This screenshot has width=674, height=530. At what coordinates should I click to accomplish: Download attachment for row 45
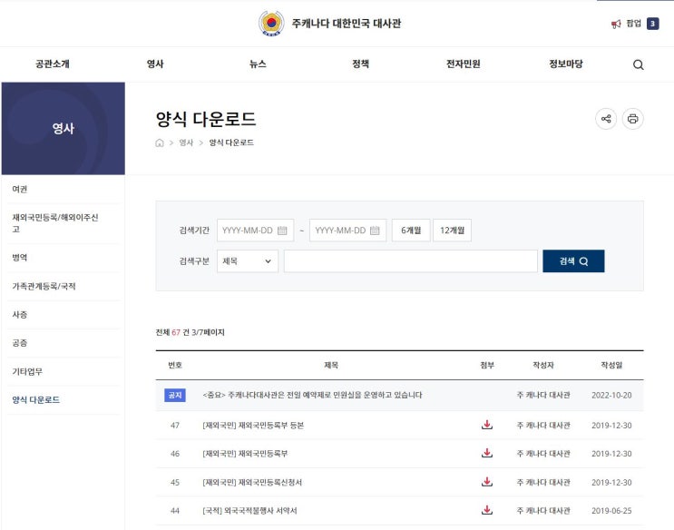tap(487, 482)
